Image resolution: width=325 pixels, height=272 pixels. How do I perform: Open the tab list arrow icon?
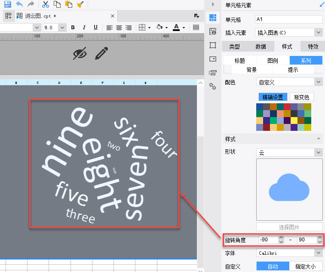(196, 16)
